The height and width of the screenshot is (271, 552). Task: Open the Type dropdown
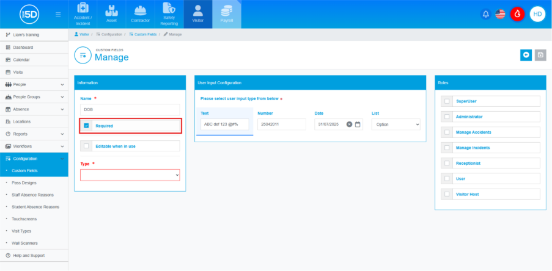click(130, 175)
